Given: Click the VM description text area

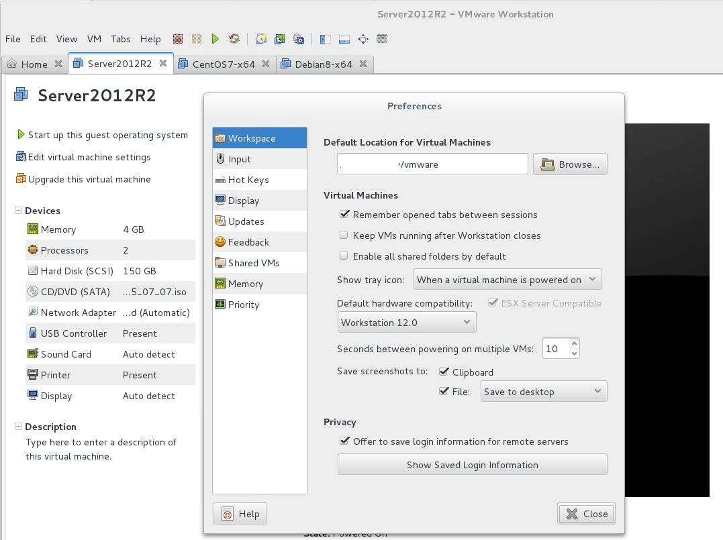Looking at the screenshot, I should (x=101, y=449).
